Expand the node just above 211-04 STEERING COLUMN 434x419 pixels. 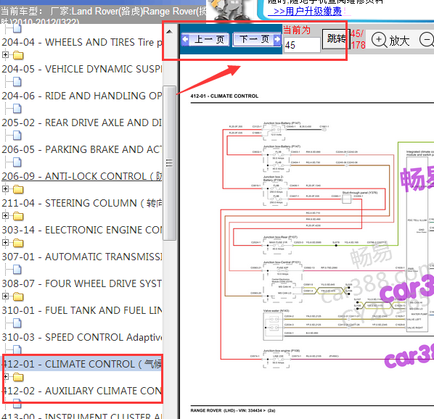click(5, 188)
